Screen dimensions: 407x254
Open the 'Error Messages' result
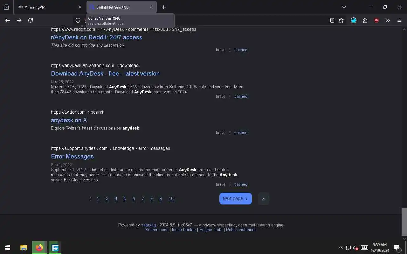click(72, 156)
